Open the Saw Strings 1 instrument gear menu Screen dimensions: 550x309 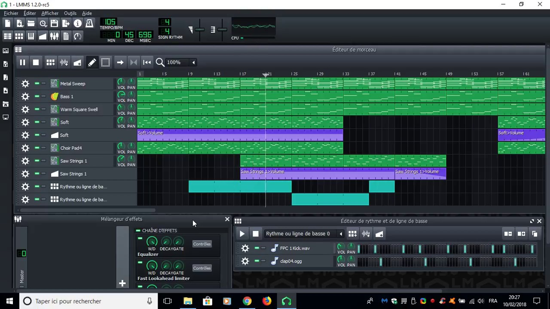pyautogui.click(x=25, y=161)
